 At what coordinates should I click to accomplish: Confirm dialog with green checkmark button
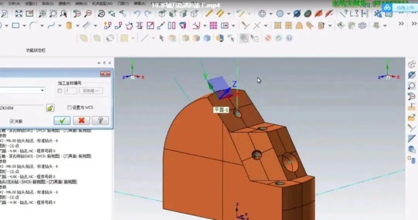62,121
